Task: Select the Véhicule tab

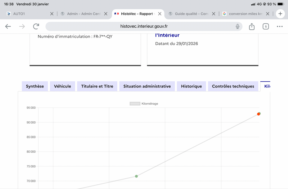Action: click(x=63, y=86)
